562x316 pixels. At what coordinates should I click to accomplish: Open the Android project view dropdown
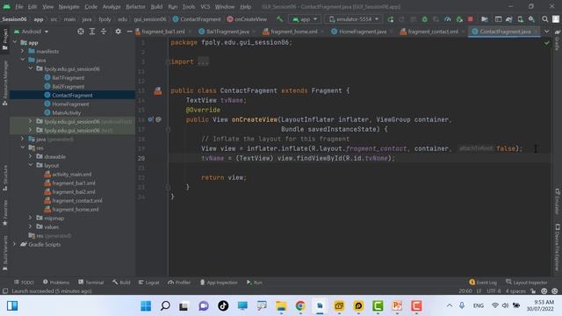32,32
